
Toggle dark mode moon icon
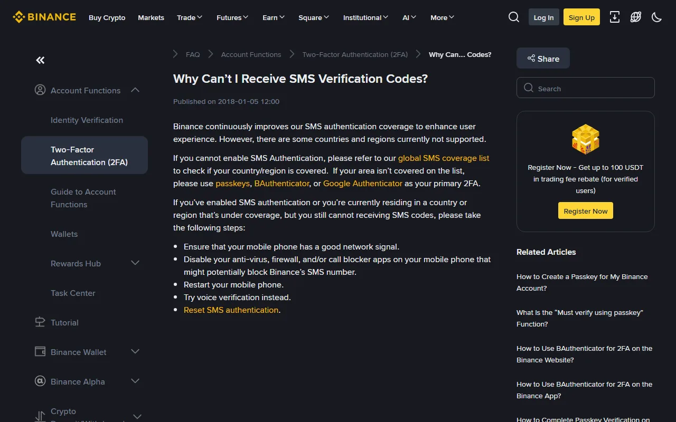657,17
